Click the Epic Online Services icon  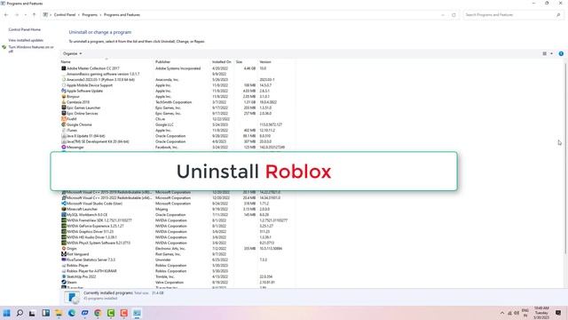click(x=63, y=113)
